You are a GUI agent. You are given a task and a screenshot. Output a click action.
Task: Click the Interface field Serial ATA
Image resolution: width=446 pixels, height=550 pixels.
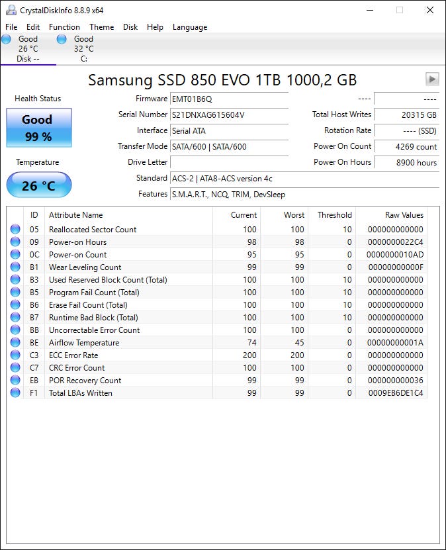[x=230, y=130]
